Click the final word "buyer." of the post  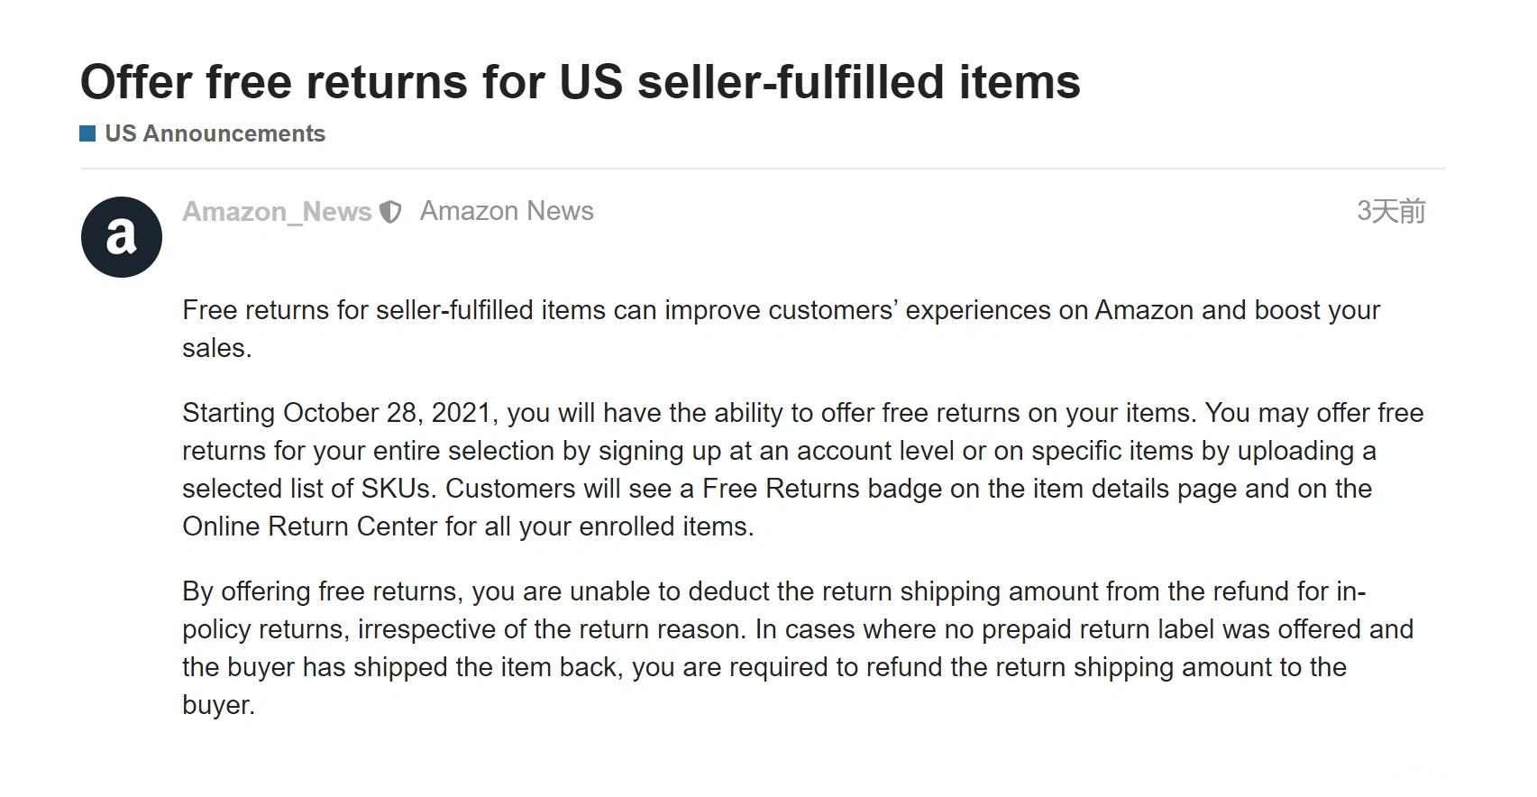(218, 705)
